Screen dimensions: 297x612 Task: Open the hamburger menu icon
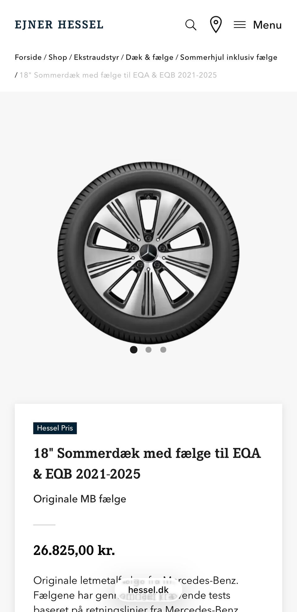coord(239,25)
